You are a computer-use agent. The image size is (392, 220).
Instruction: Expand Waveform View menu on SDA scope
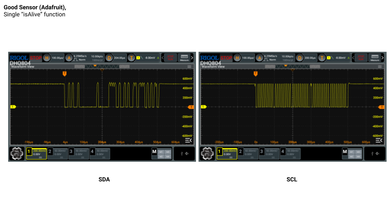pos(189,66)
